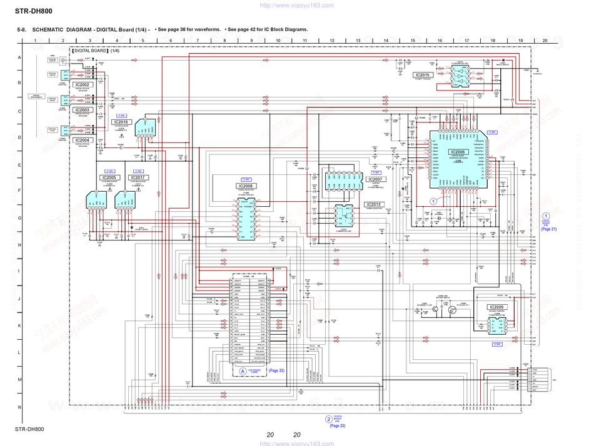Select the circled A DSP board connector marker
594x446 pixels.
pyautogui.click(x=243, y=372)
